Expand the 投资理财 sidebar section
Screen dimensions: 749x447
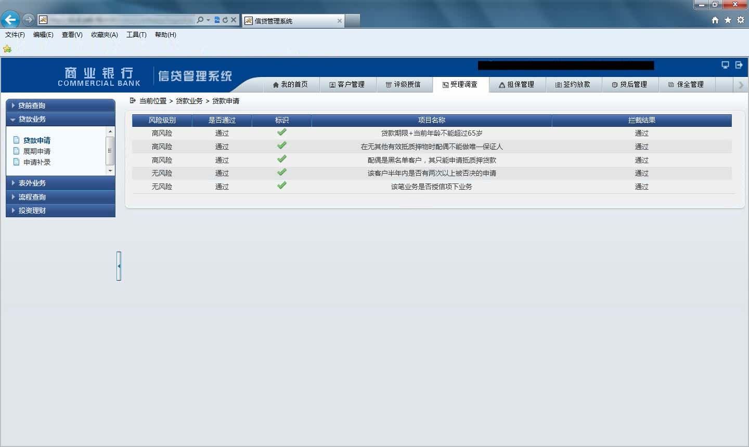(60, 211)
